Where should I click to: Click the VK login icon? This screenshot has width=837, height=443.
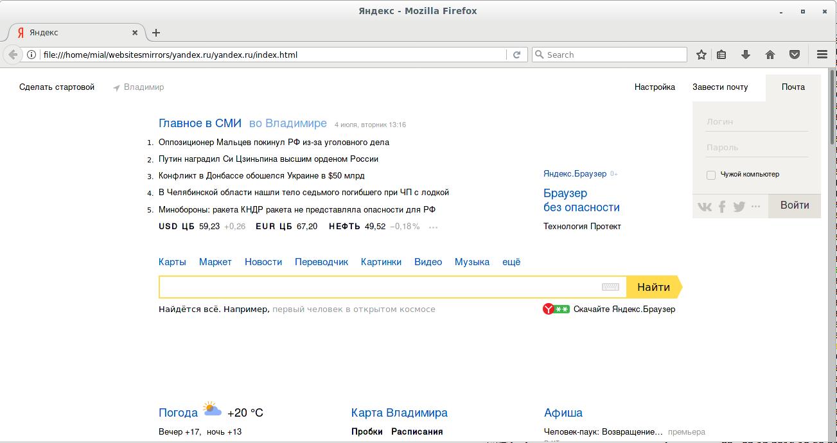point(705,207)
